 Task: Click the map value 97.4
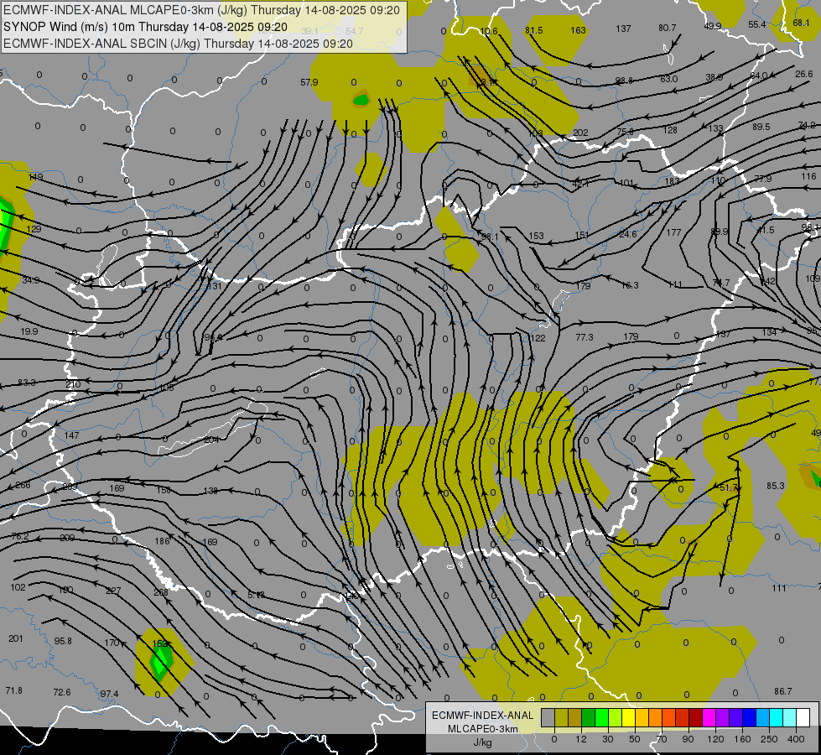109,694
